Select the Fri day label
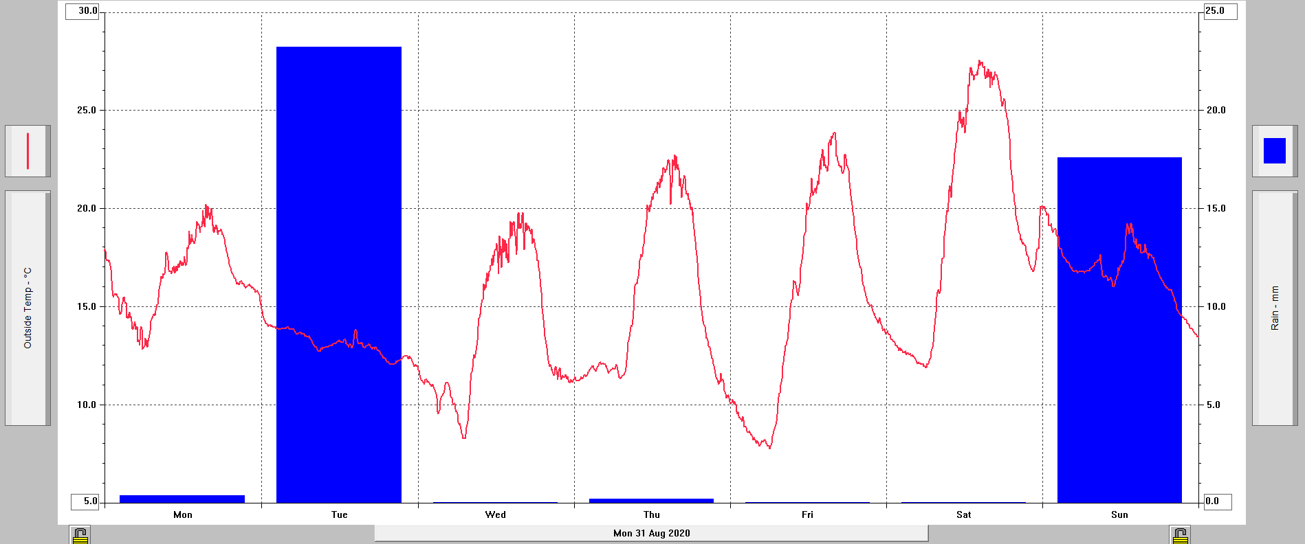Image resolution: width=1305 pixels, height=544 pixels. pyautogui.click(x=807, y=514)
